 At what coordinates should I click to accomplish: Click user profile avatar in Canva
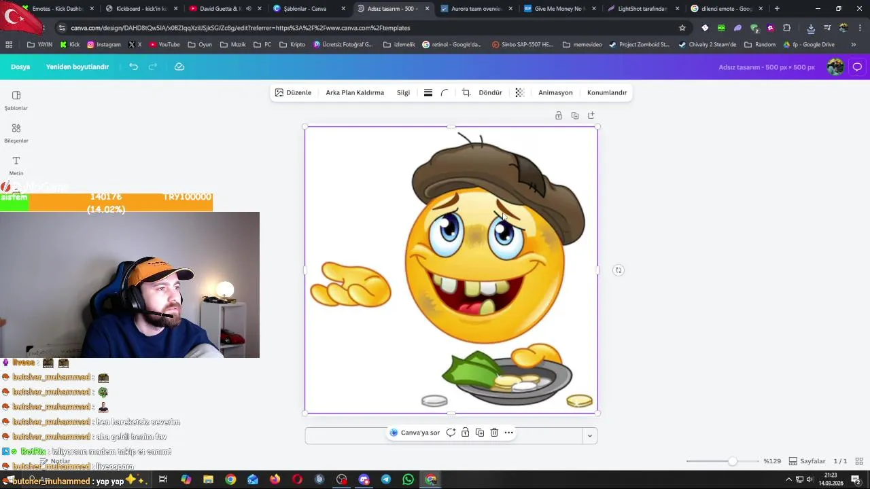(x=835, y=67)
